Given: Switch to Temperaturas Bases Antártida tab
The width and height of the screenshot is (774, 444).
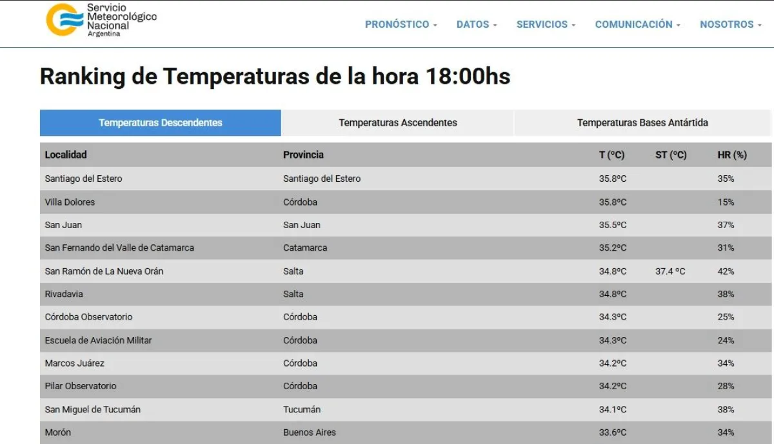Looking at the screenshot, I should tap(642, 123).
